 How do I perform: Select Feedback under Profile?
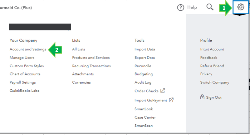point(209,57)
